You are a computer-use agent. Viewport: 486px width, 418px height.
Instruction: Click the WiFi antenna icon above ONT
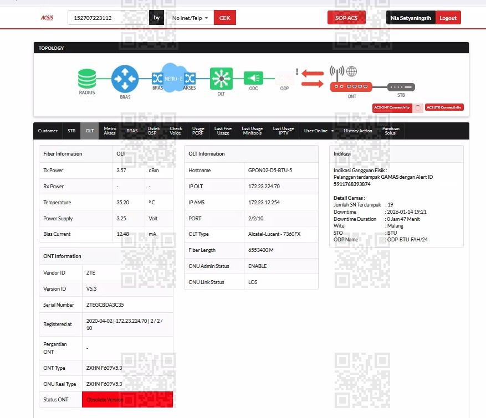(x=337, y=73)
